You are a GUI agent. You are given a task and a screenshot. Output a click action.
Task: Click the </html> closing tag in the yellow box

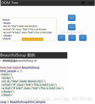pyautogui.click(x=7, y=39)
